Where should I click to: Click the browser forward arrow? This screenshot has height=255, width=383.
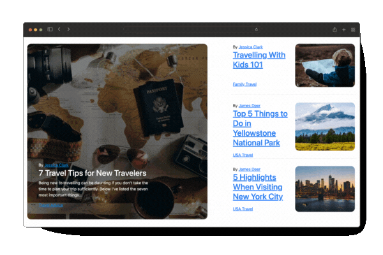[x=68, y=29]
